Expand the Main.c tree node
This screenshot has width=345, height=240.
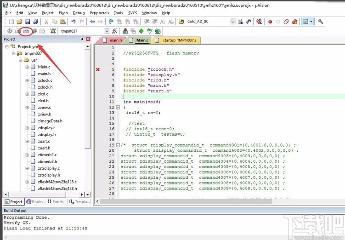(27, 67)
